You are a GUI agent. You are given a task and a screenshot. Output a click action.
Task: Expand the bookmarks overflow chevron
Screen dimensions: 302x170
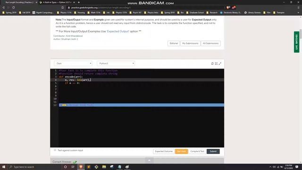[x=298, y=13]
